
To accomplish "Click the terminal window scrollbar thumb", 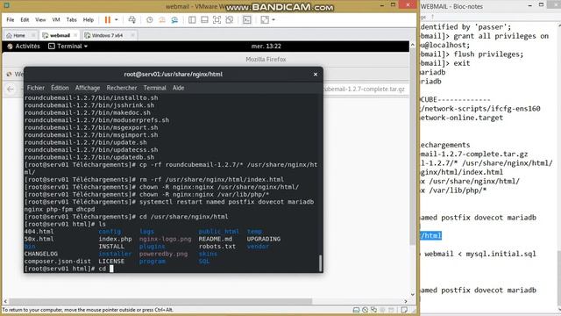I will point(320,263).
